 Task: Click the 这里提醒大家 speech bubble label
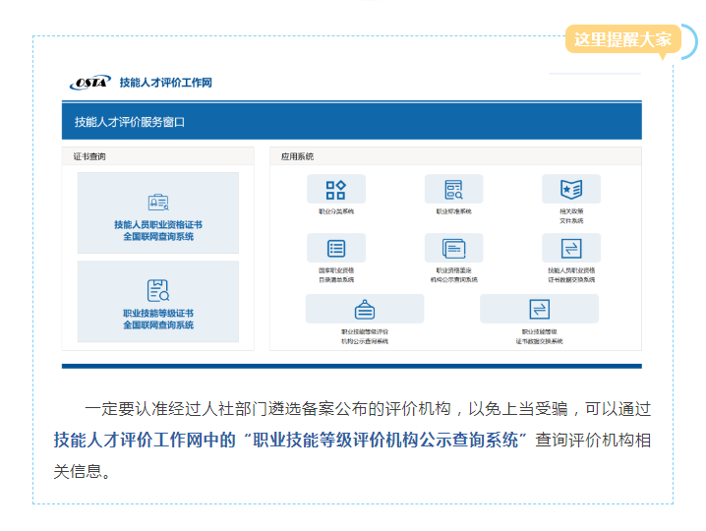point(622,40)
